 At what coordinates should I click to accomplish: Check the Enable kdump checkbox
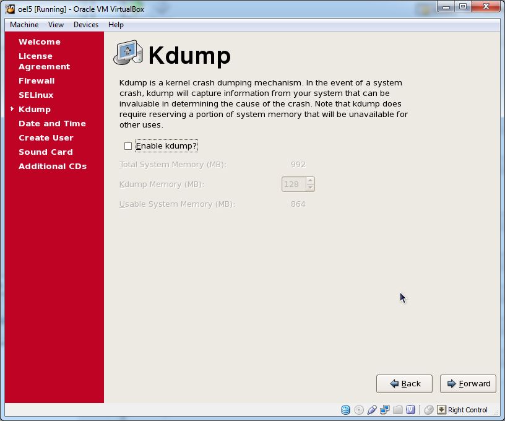(x=128, y=146)
